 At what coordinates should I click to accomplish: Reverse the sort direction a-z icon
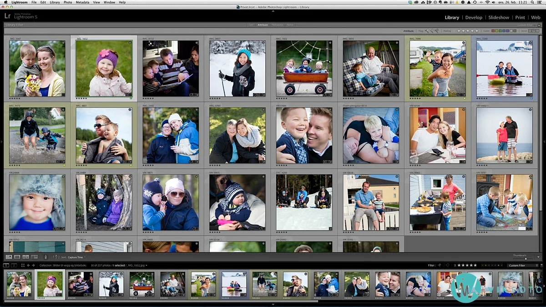click(x=56, y=257)
